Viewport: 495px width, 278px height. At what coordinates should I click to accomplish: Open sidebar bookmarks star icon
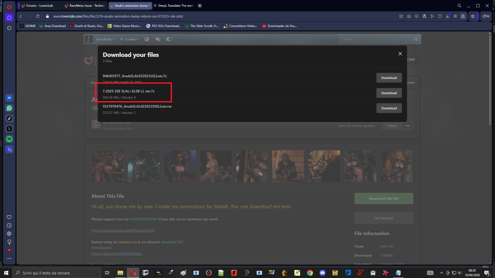(9, 28)
